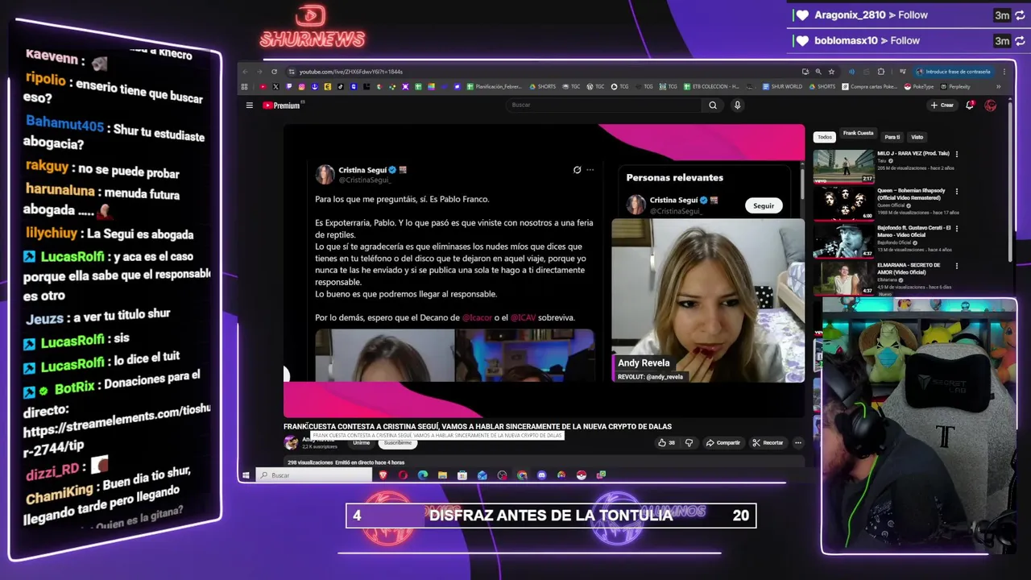
Task: Click the channel avatar below the video title
Action: coord(291,442)
